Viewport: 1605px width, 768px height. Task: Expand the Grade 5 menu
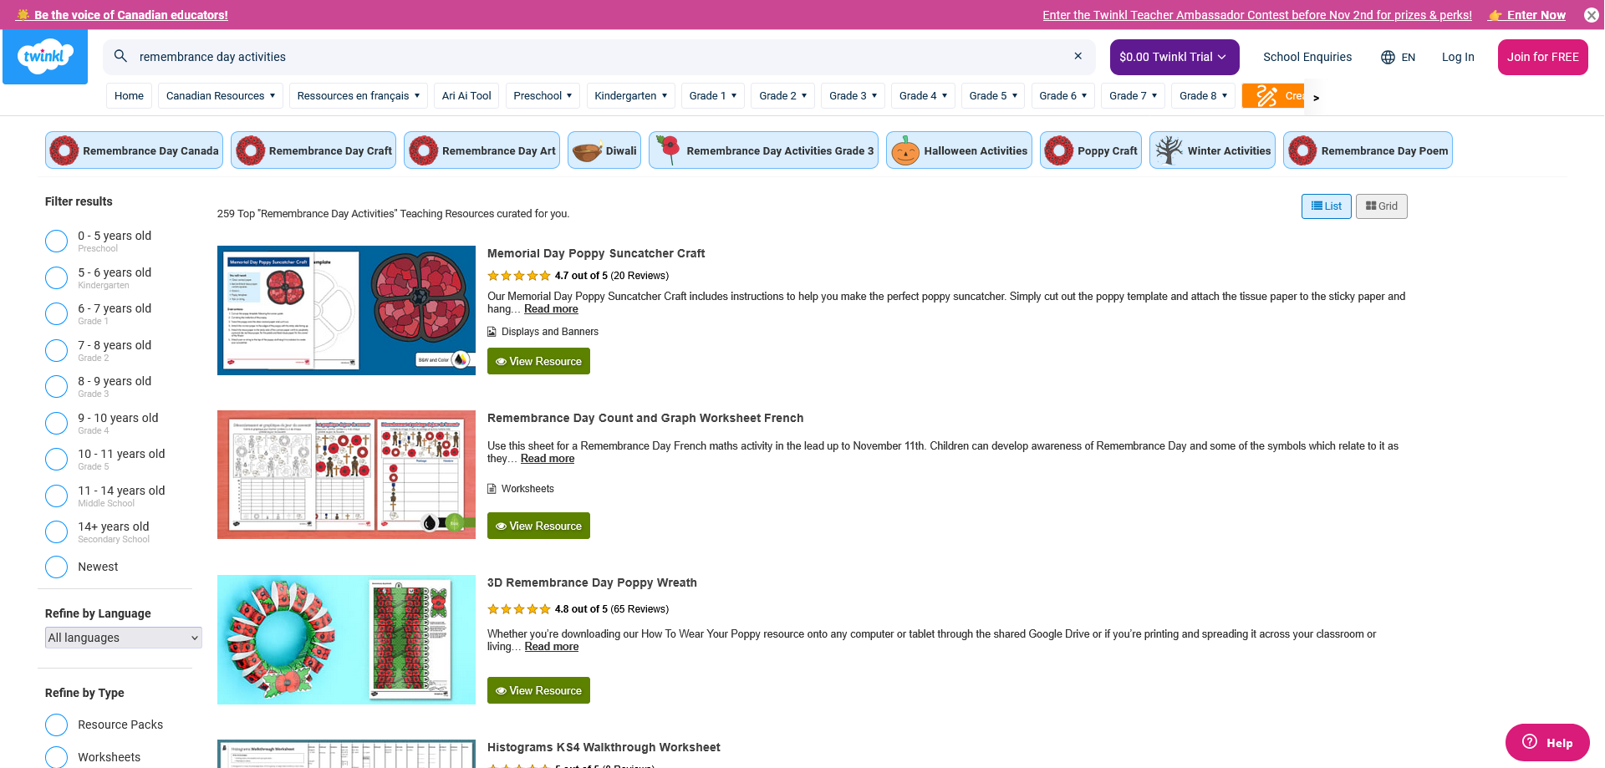pos(993,96)
